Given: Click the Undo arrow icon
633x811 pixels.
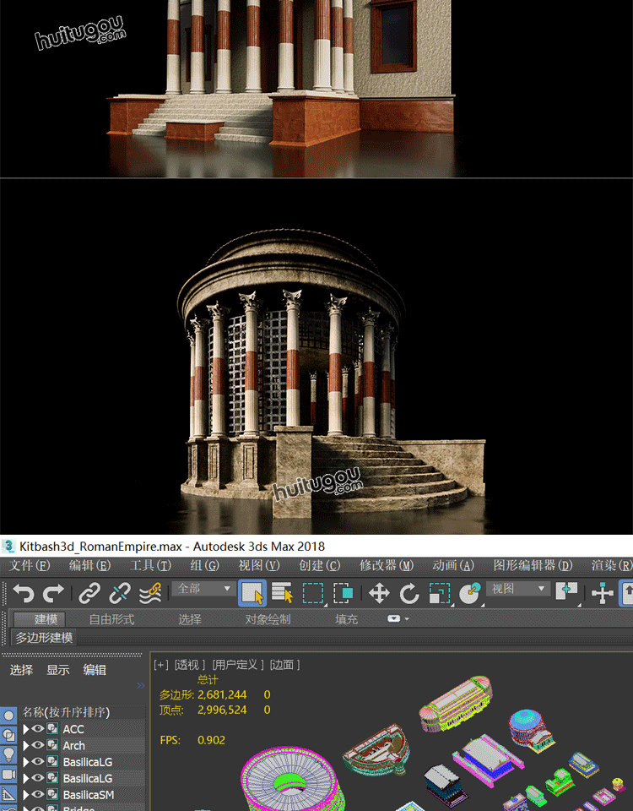Looking at the screenshot, I should tap(24, 593).
